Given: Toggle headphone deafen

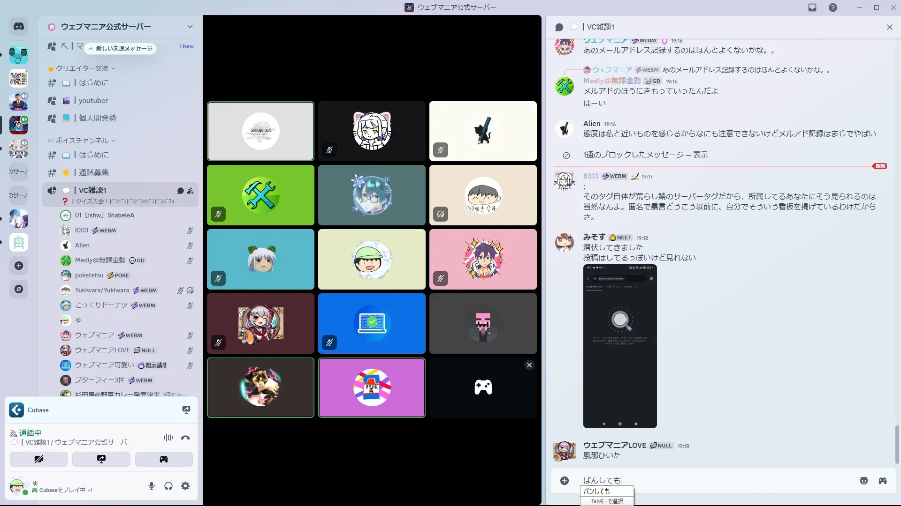Looking at the screenshot, I should (x=168, y=486).
